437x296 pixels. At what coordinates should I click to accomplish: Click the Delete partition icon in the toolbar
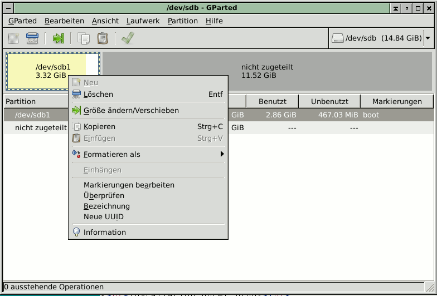tap(32, 38)
